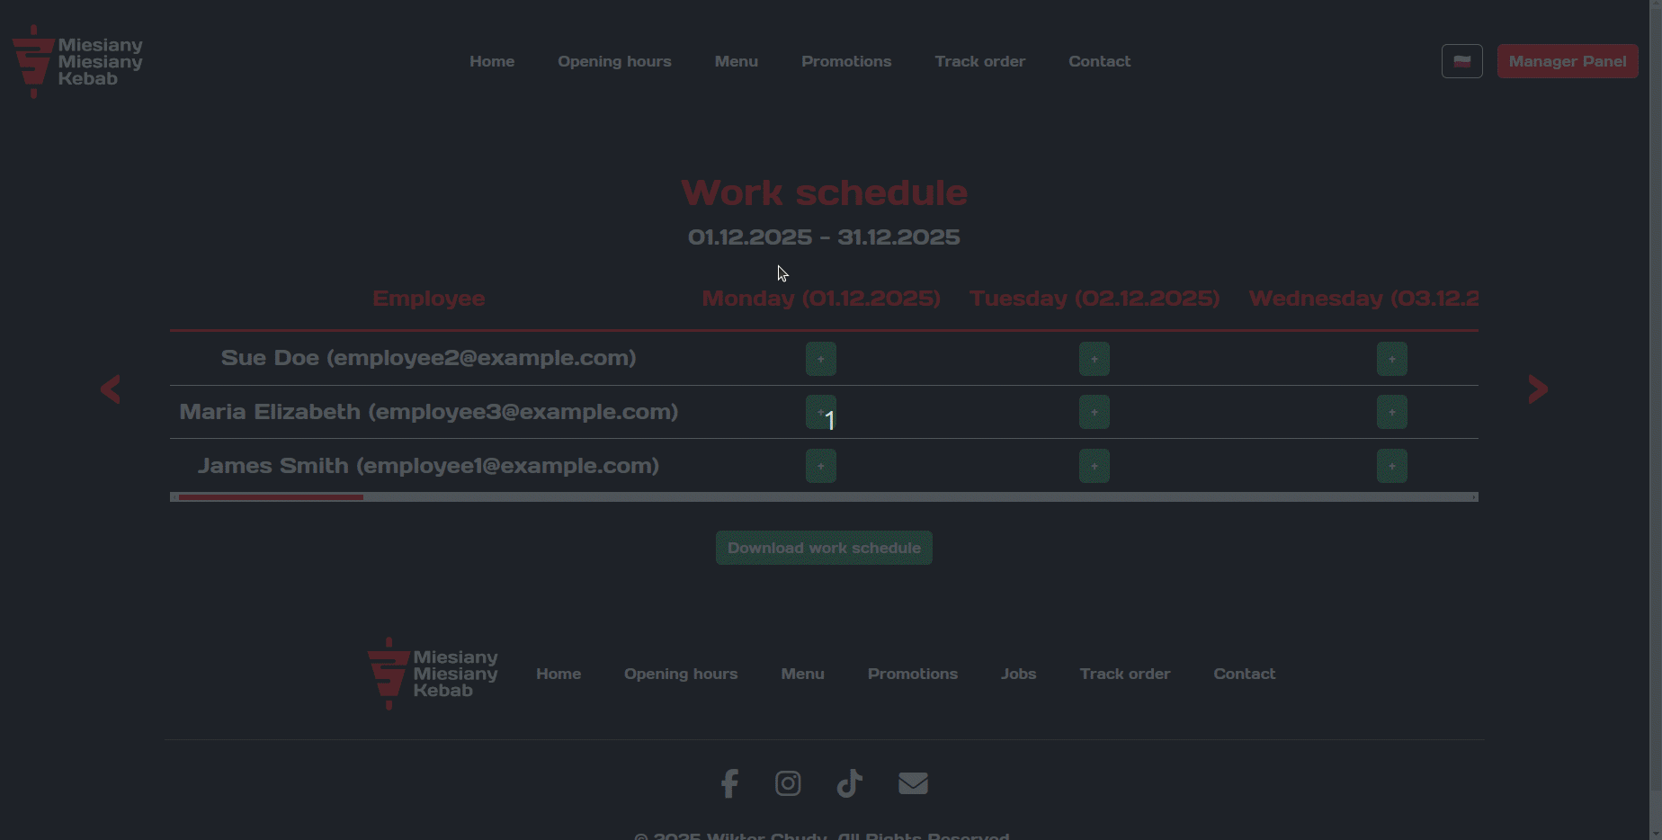This screenshot has width=1662, height=840.
Task: Add Tuesday shift for Maria Elizabeth
Action: pos(1094,412)
